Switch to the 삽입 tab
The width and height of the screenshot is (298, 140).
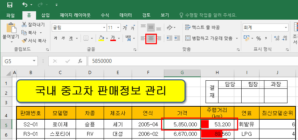click(46, 15)
